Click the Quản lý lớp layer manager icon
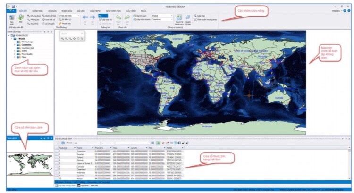 pos(188,18)
